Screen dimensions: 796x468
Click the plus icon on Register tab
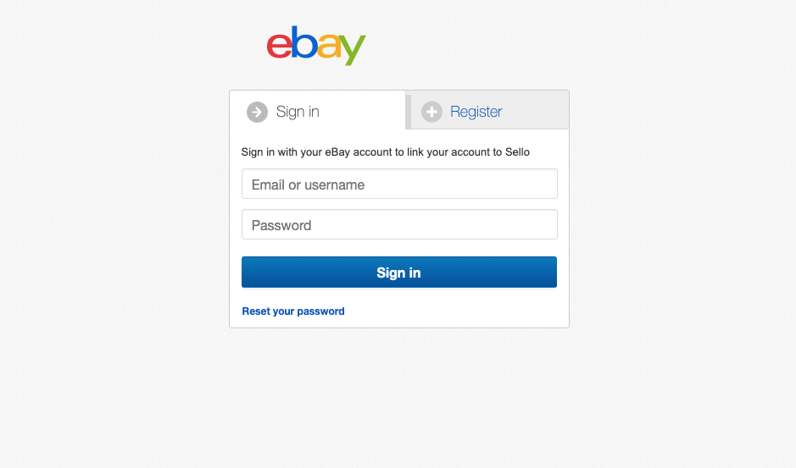pos(431,112)
